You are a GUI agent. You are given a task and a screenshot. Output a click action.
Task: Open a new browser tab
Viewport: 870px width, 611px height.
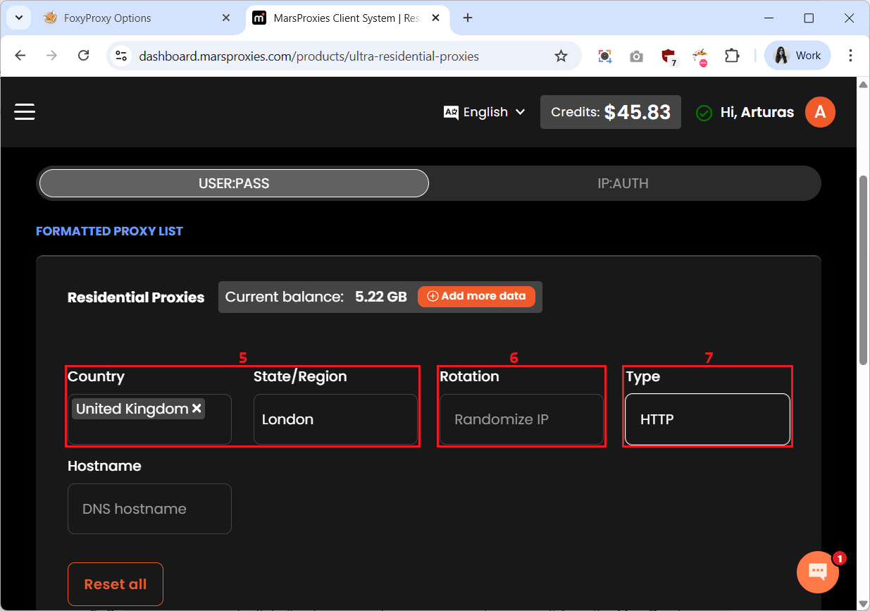[x=468, y=18]
